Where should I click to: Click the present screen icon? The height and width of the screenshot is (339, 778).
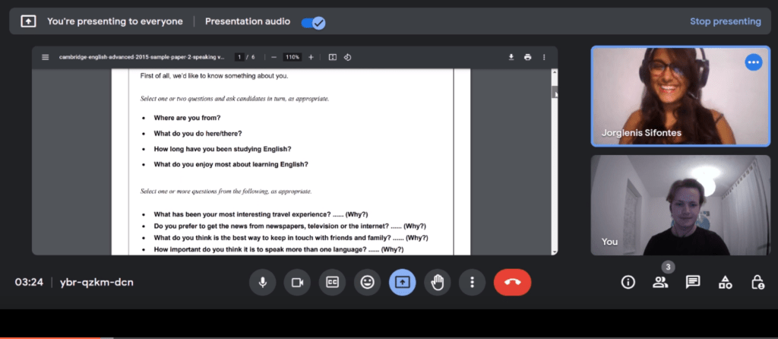coord(402,282)
